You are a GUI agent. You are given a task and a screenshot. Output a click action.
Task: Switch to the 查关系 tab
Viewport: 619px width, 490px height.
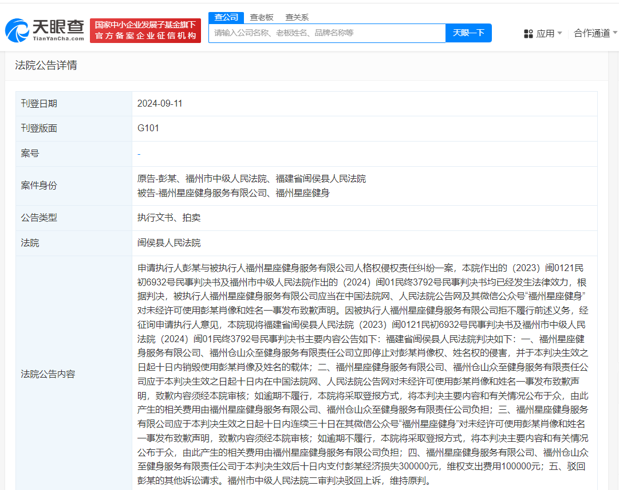[296, 17]
